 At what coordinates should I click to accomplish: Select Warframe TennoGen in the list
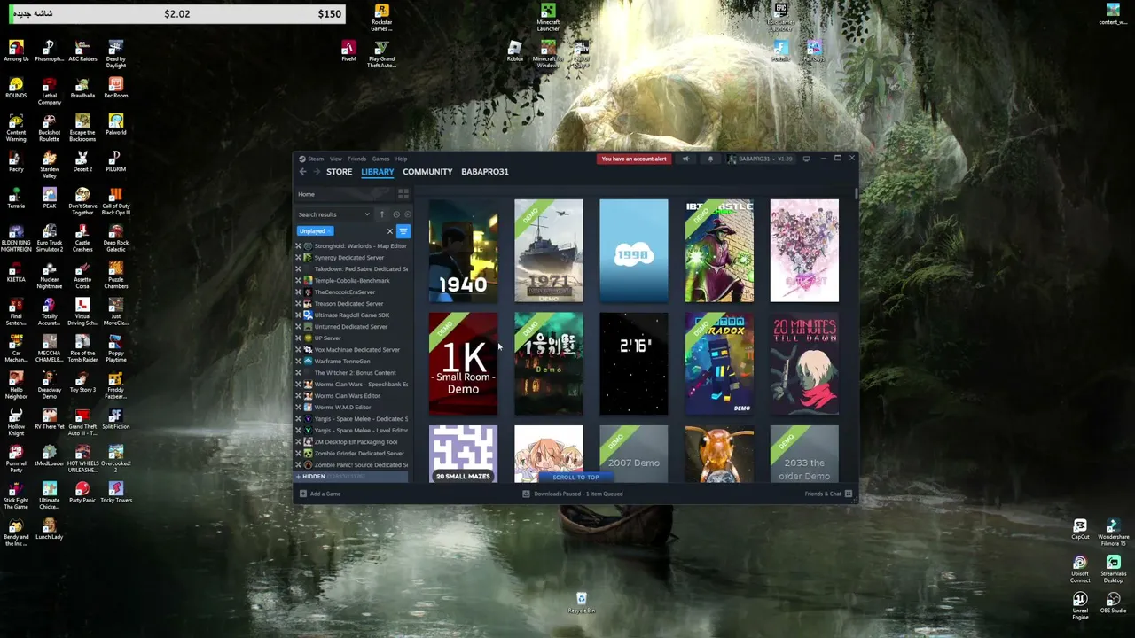tap(352, 362)
